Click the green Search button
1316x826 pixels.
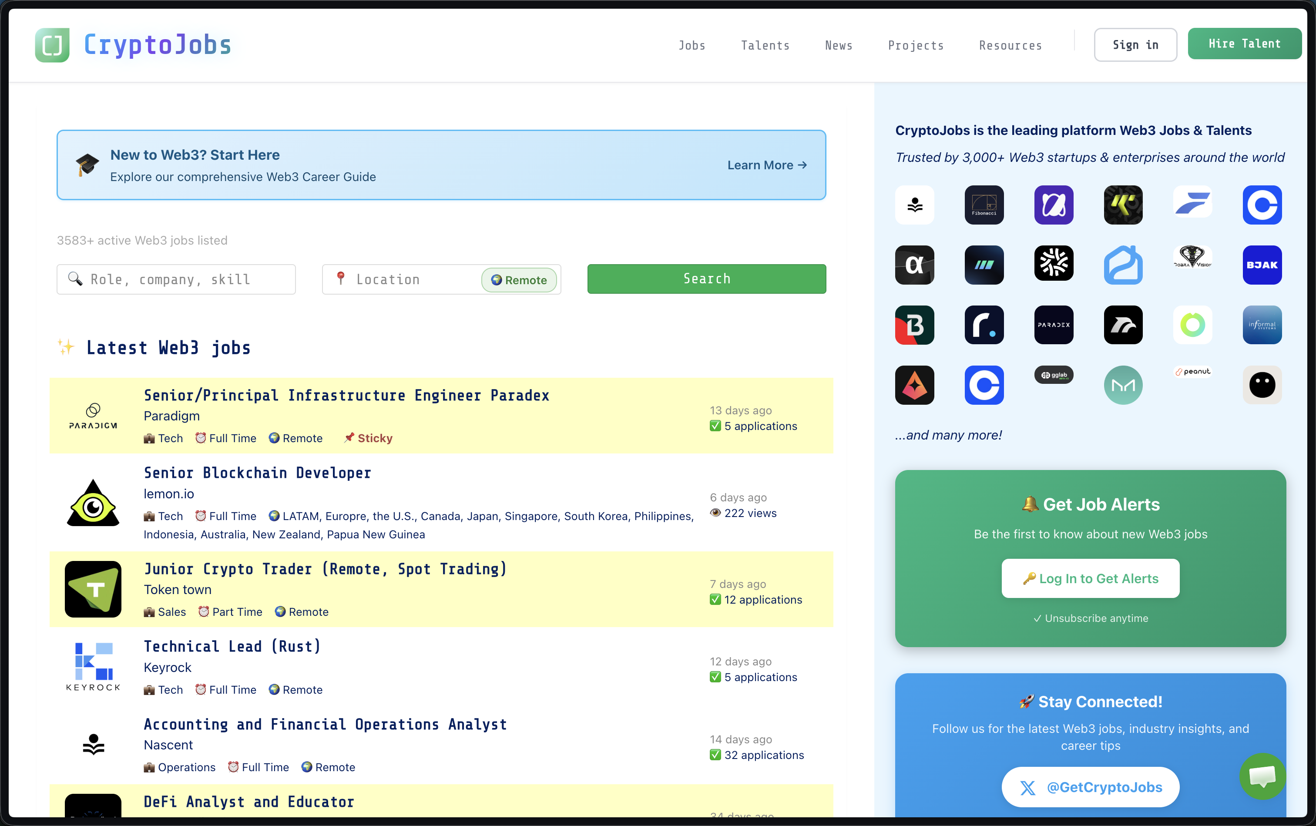pyautogui.click(x=706, y=279)
